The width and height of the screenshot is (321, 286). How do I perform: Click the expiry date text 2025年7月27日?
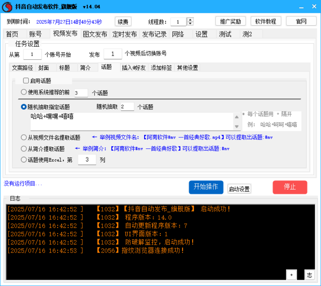(69, 22)
